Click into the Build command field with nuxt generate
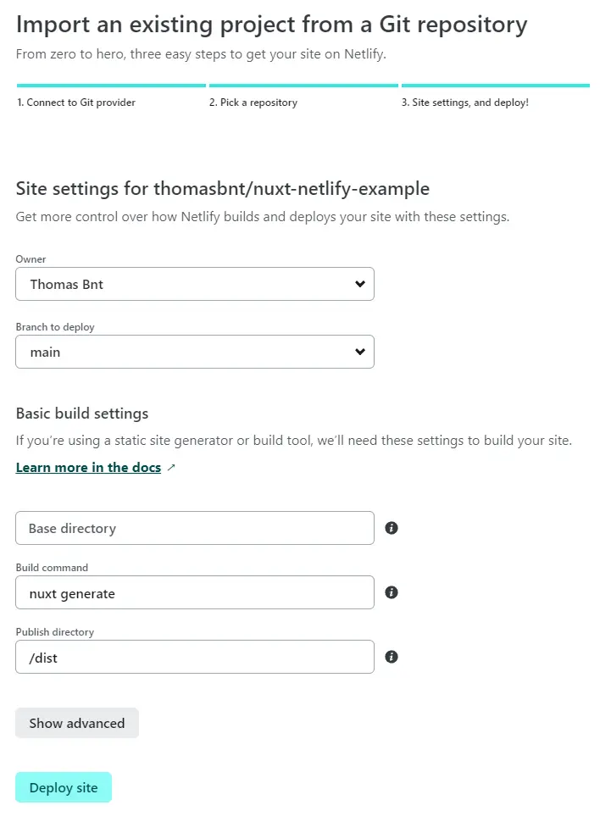The height and width of the screenshot is (822, 611). pos(194,593)
